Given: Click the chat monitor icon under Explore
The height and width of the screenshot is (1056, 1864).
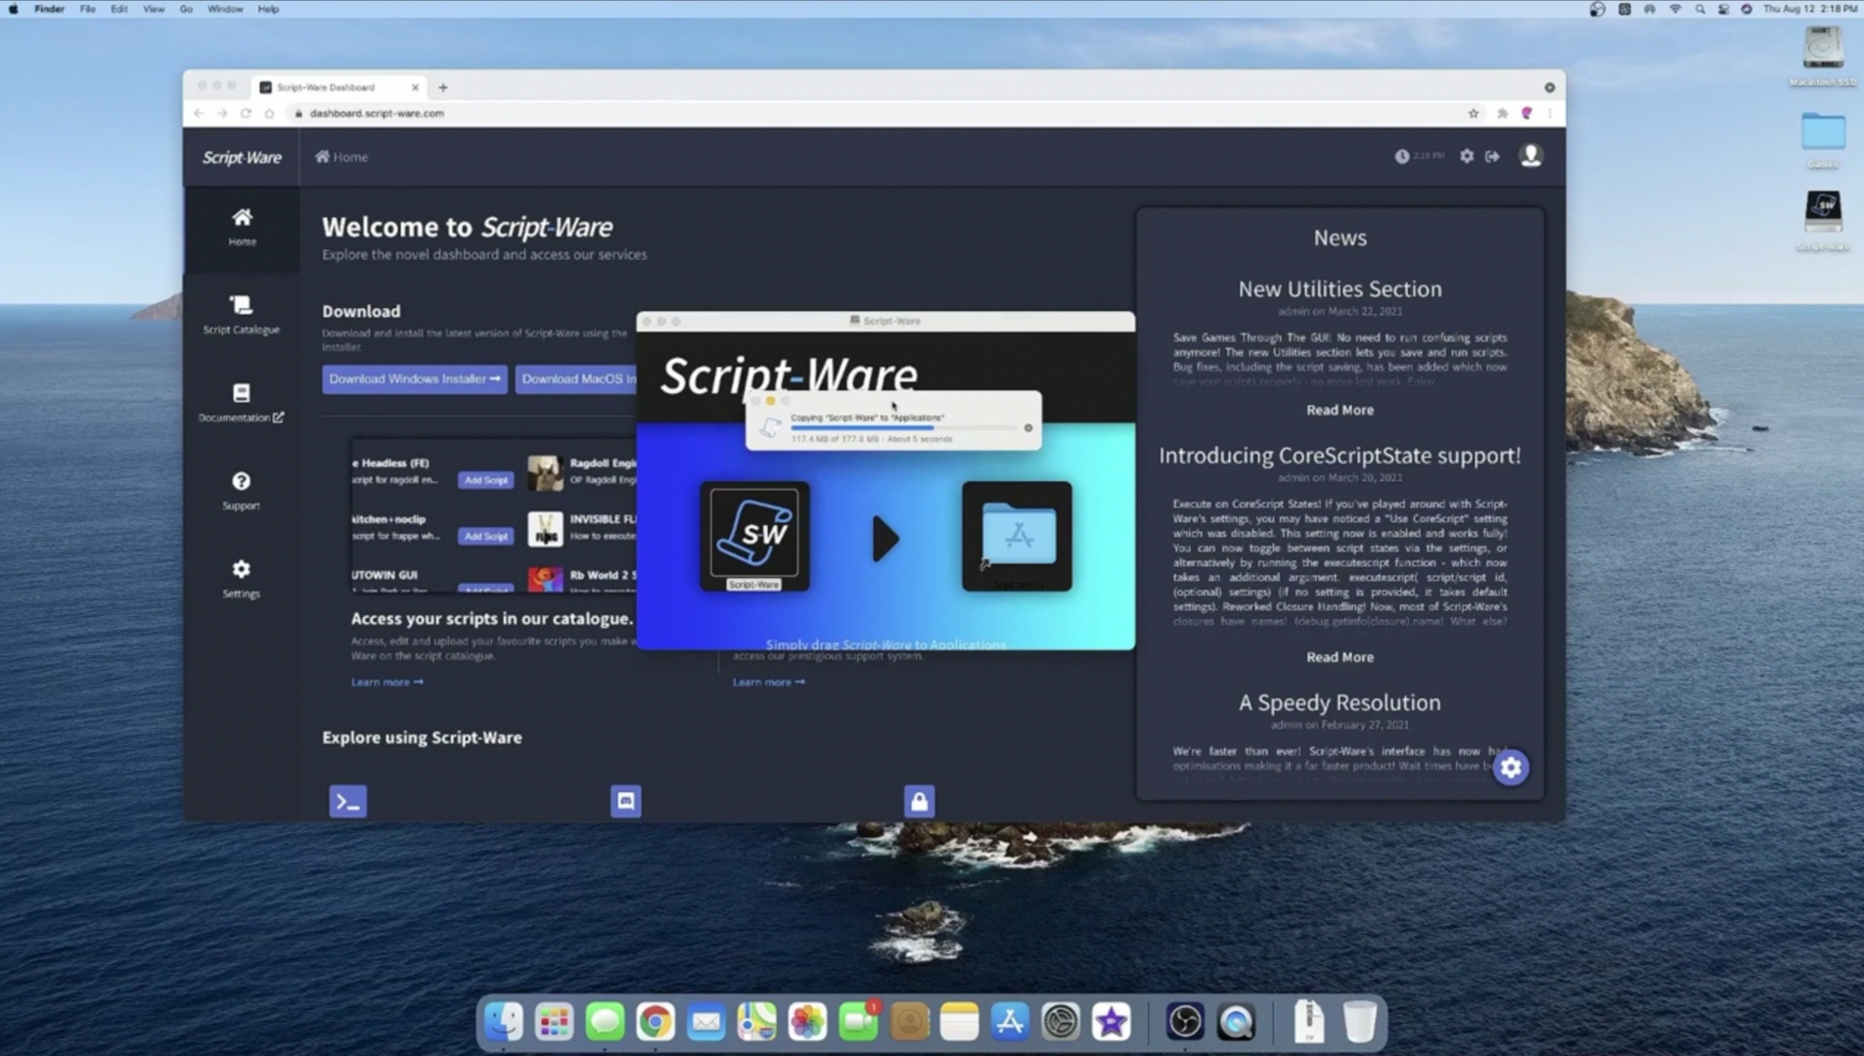Looking at the screenshot, I should tap(626, 801).
